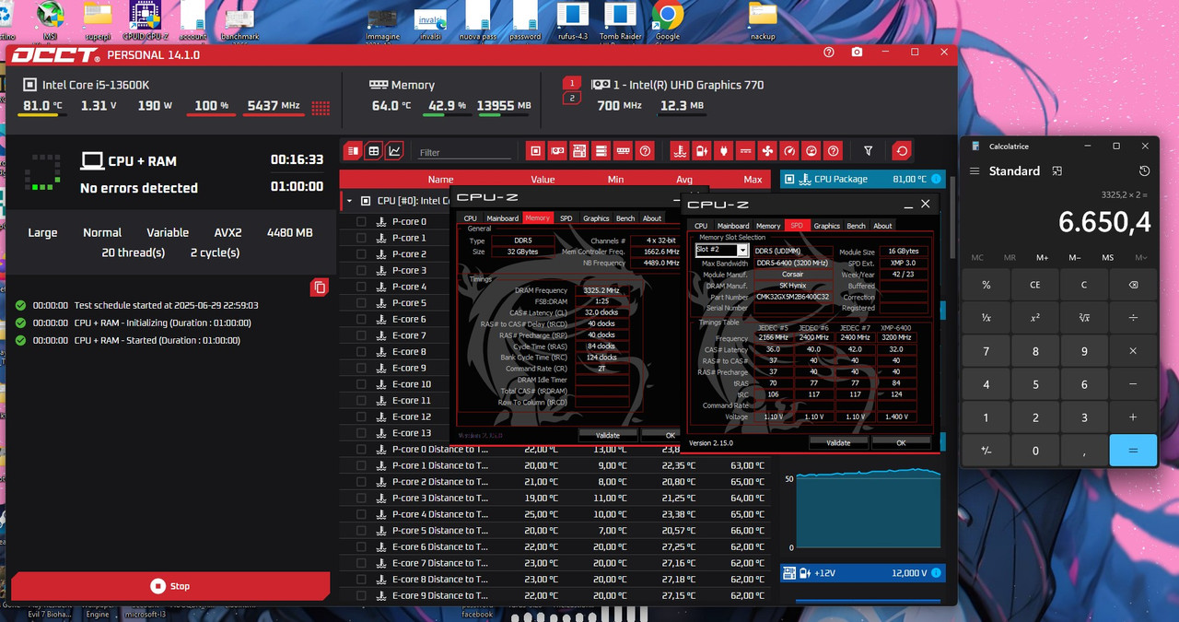Copy the test log with the clipboard icon
This screenshot has width=1179, height=622.
pos(320,288)
